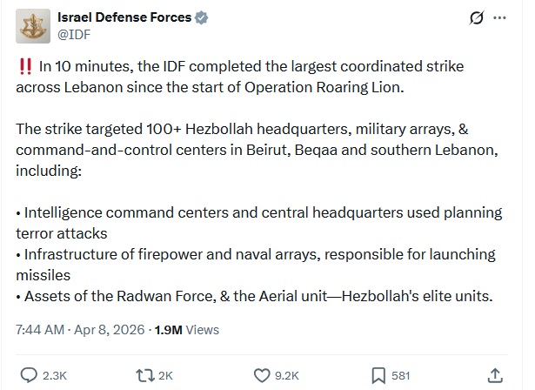Click the Grok explain icon
The image size is (535, 390).
pyautogui.click(x=476, y=18)
